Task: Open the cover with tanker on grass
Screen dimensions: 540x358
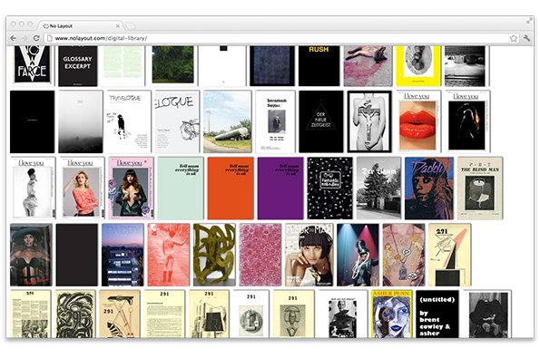Action: tap(227, 121)
